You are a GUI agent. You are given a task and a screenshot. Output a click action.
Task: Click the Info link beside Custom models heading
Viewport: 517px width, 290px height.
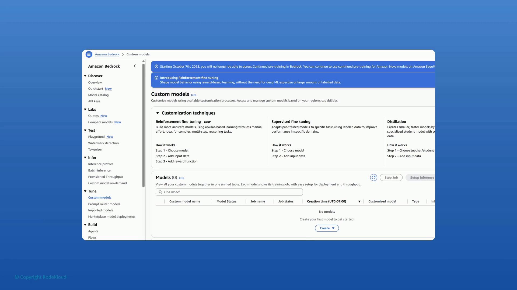194,95
